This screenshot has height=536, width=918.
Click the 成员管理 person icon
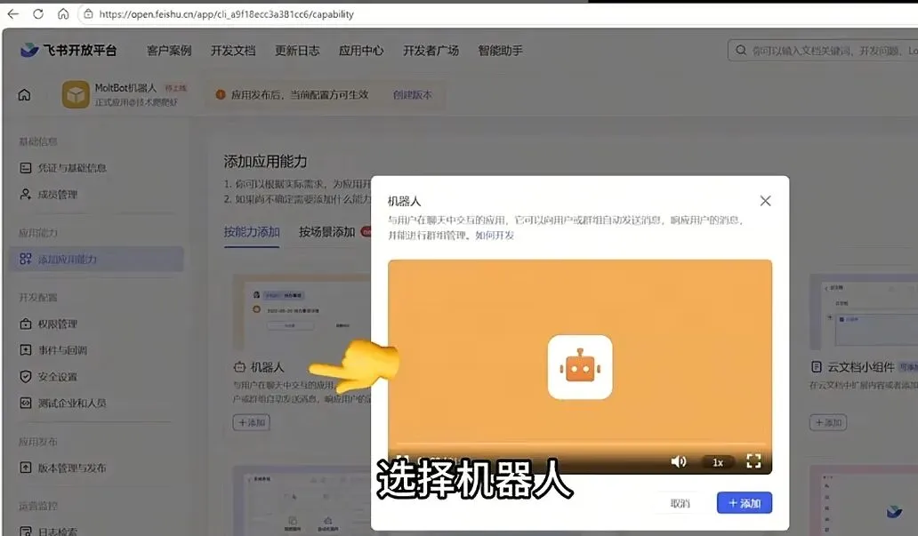(25, 195)
